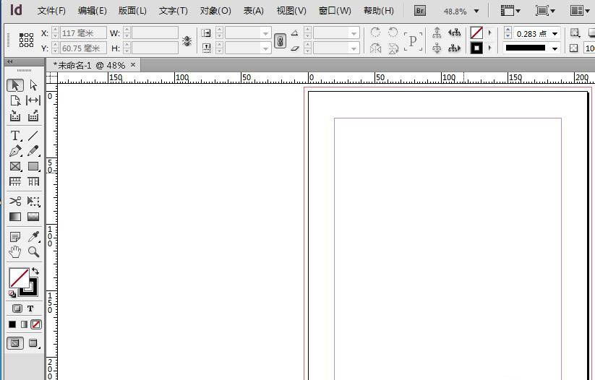The image size is (595, 380).
Task: Pick the Pen tool
Action: (x=15, y=151)
